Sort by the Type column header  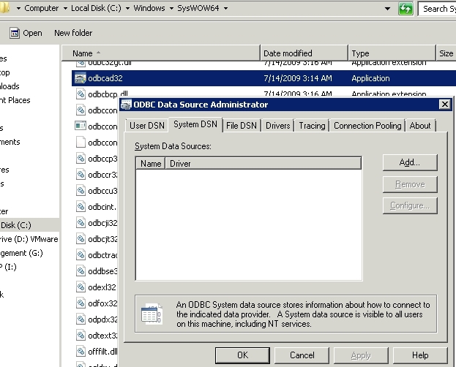click(x=392, y=53)
